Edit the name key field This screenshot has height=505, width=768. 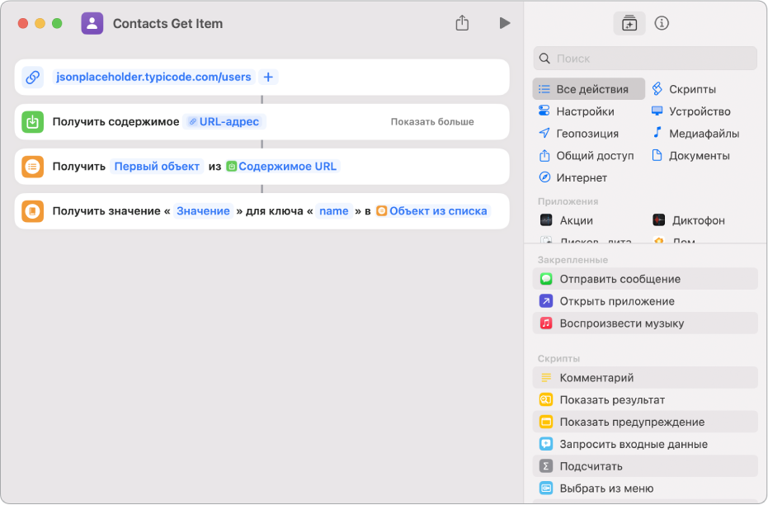tap(334, 211)
